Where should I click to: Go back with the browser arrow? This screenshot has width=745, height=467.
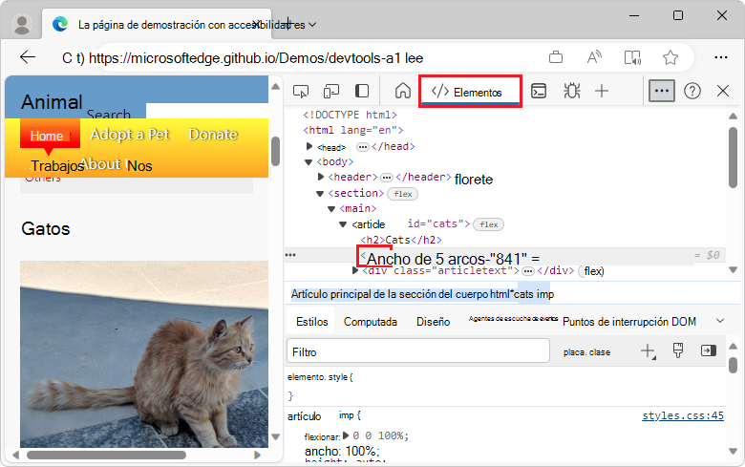(x=28, y=57)
